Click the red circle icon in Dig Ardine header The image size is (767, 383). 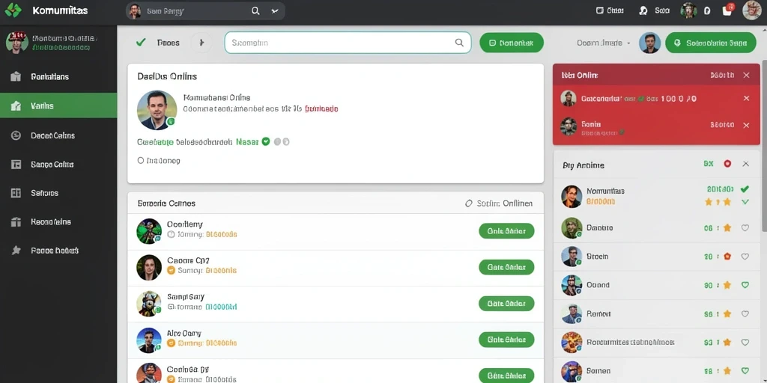pos(727,164)
